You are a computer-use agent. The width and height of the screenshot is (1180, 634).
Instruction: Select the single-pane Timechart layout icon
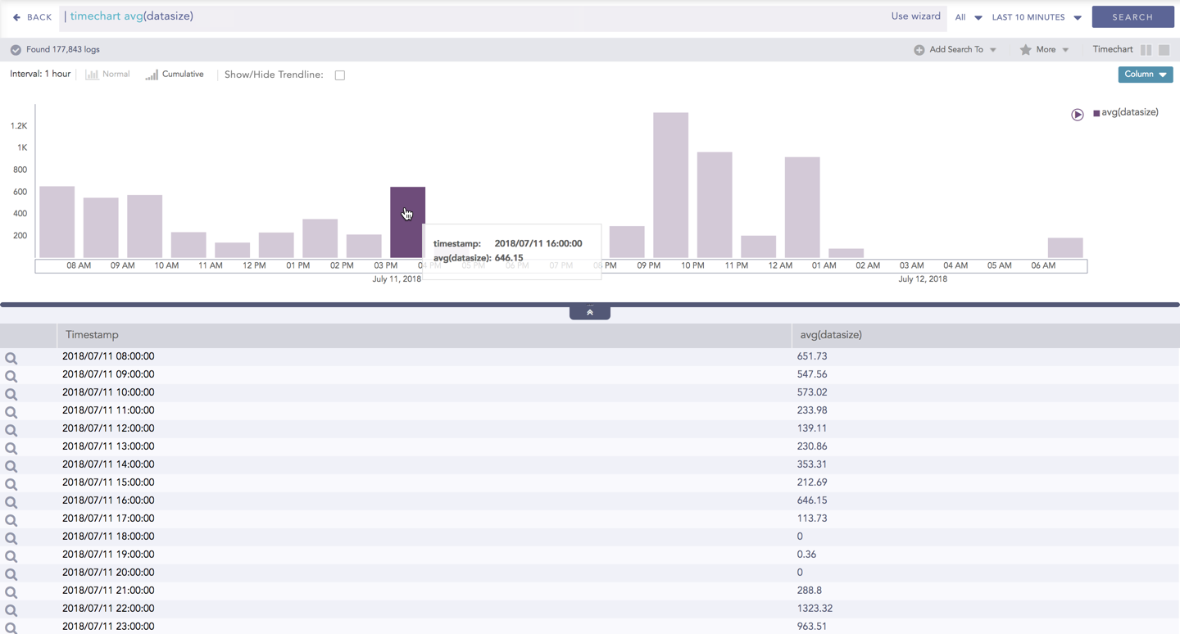point(1164,50)
